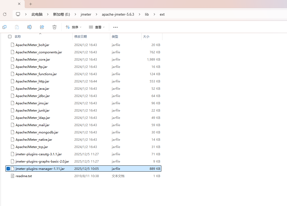Click the file icon of ApacheJMeter_core.jar
Viewport: 287px width, 206px height.
13,59
